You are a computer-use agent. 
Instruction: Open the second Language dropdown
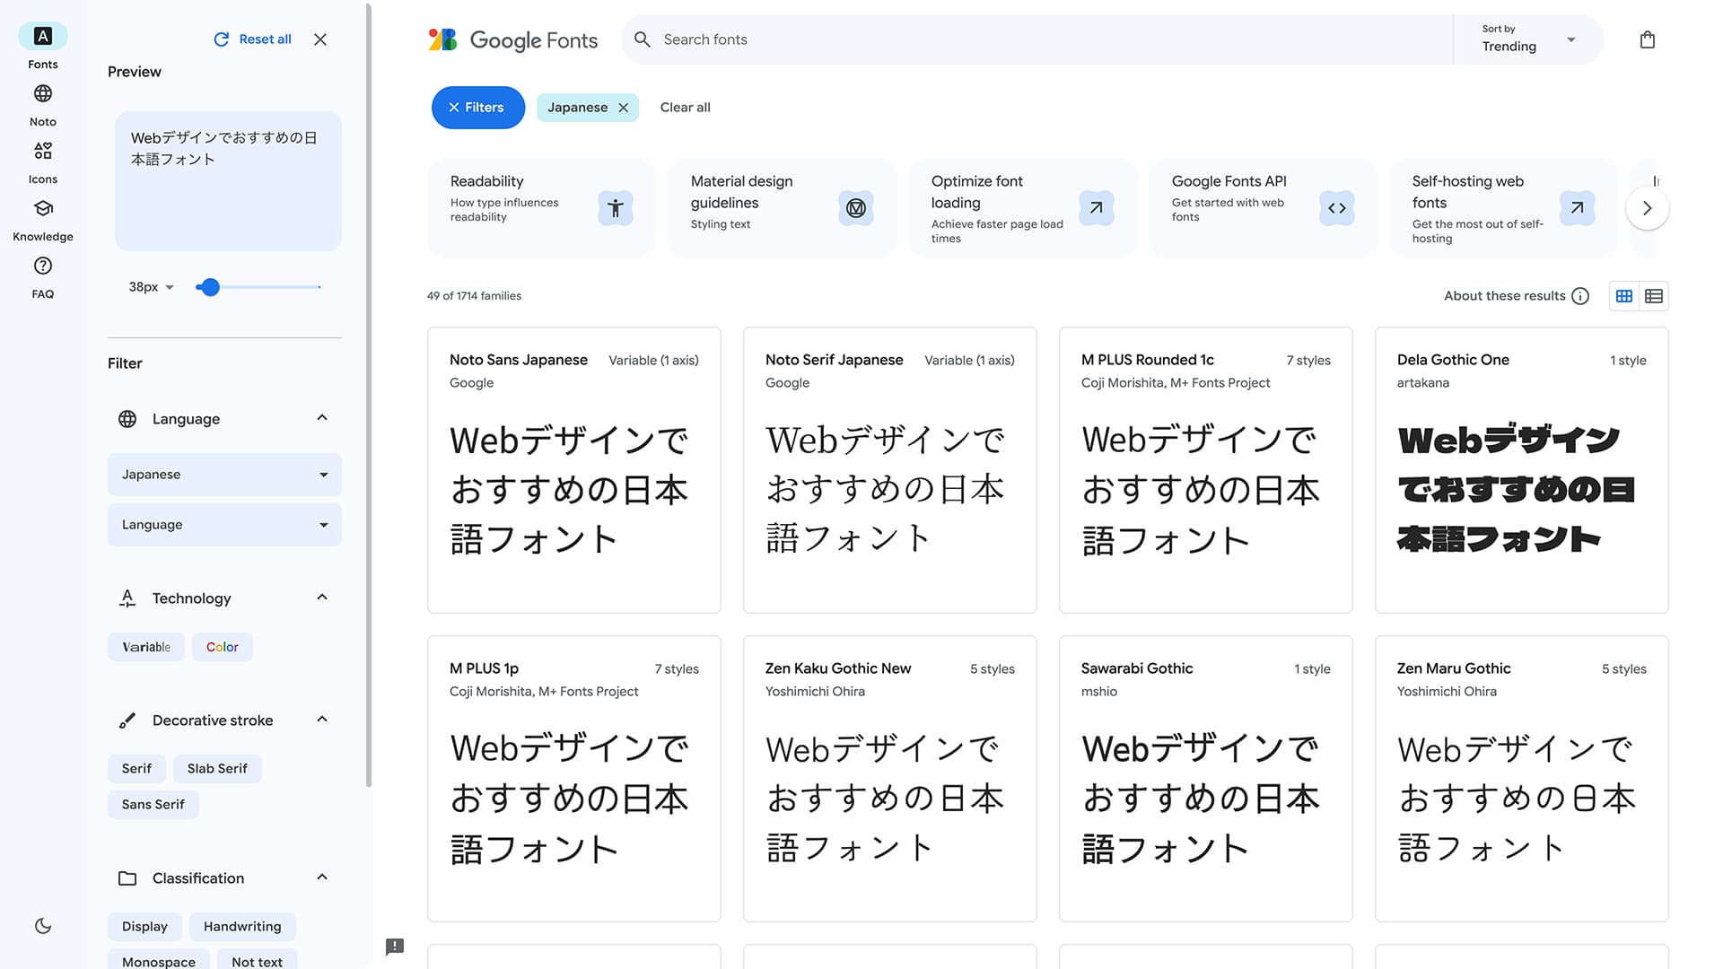click(x=224, y=525)
